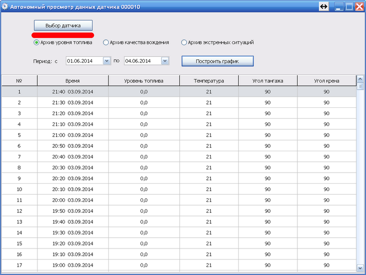
Task: Click time cell 20:10 03.09.2014
Action: pos(73,189)
